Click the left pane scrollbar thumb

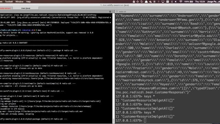(x=113, y=121)
